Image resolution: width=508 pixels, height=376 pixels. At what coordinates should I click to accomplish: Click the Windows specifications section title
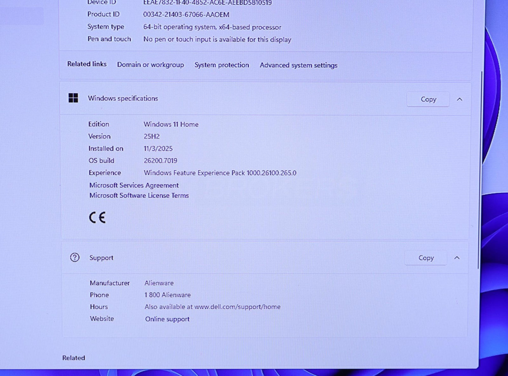pos(123,98)
